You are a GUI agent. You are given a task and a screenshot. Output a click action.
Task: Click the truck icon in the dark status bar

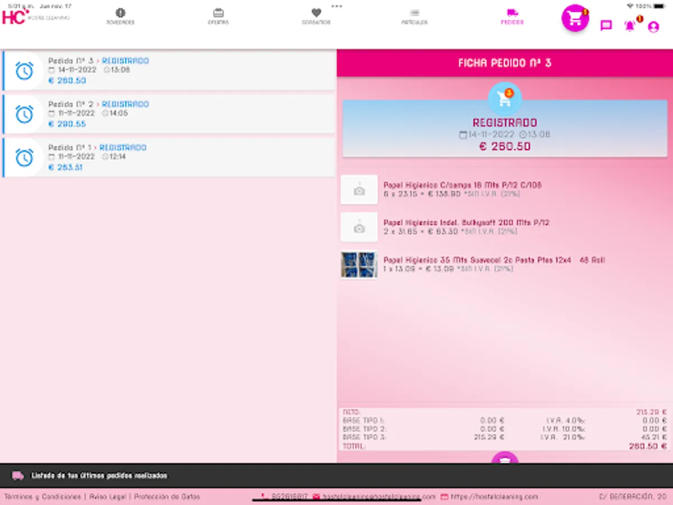pos(18,476)
